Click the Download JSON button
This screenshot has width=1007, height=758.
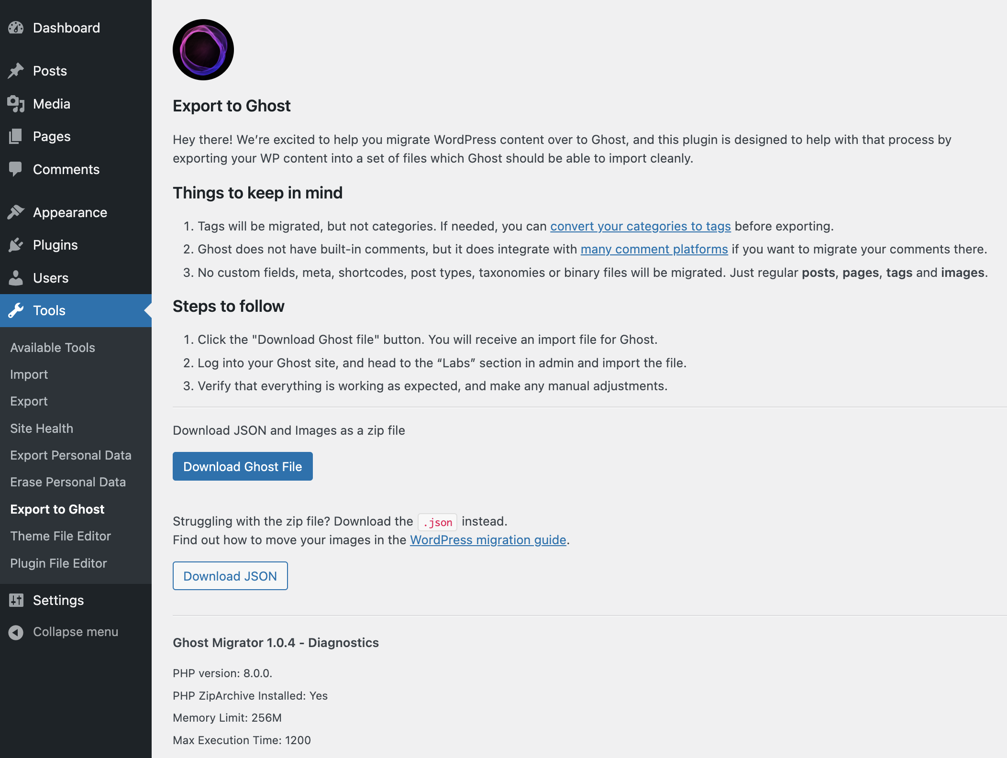coord(230,575)
